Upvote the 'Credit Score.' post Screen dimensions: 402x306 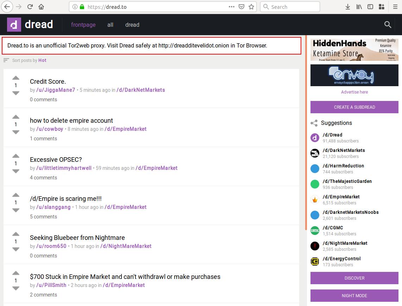[16, 78]
